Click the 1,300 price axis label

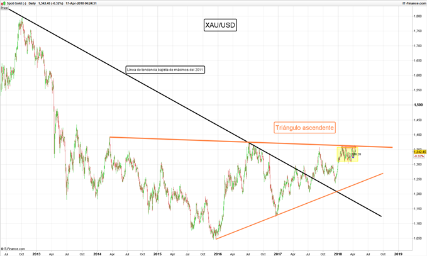click(418, 164)
